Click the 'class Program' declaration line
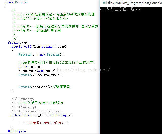This screenshot has height=134, width=162. pos(16,2)
